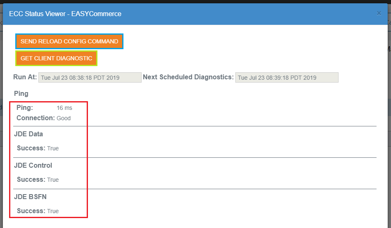Screen dimensions: 391x228
Task: Click the Run At label
Action: click(25, 77)
